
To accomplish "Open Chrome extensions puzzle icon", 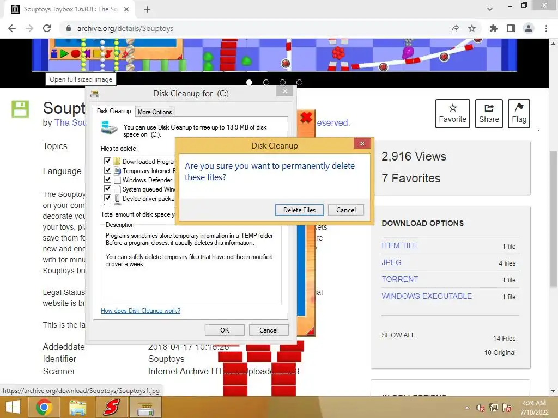I will click(494, 28).
